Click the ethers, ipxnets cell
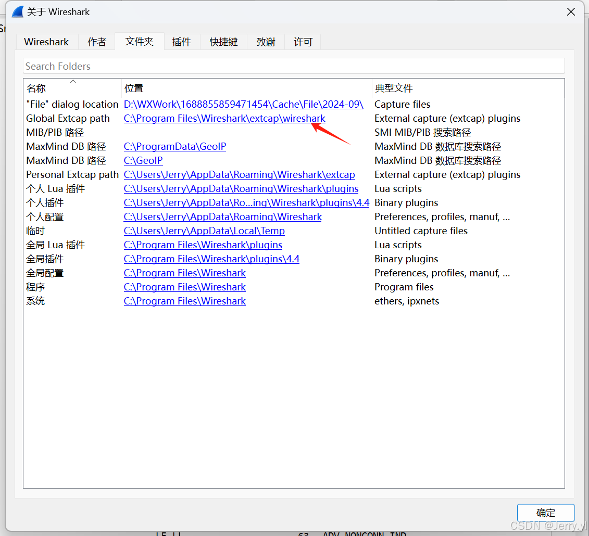 (x=407, y=301)
